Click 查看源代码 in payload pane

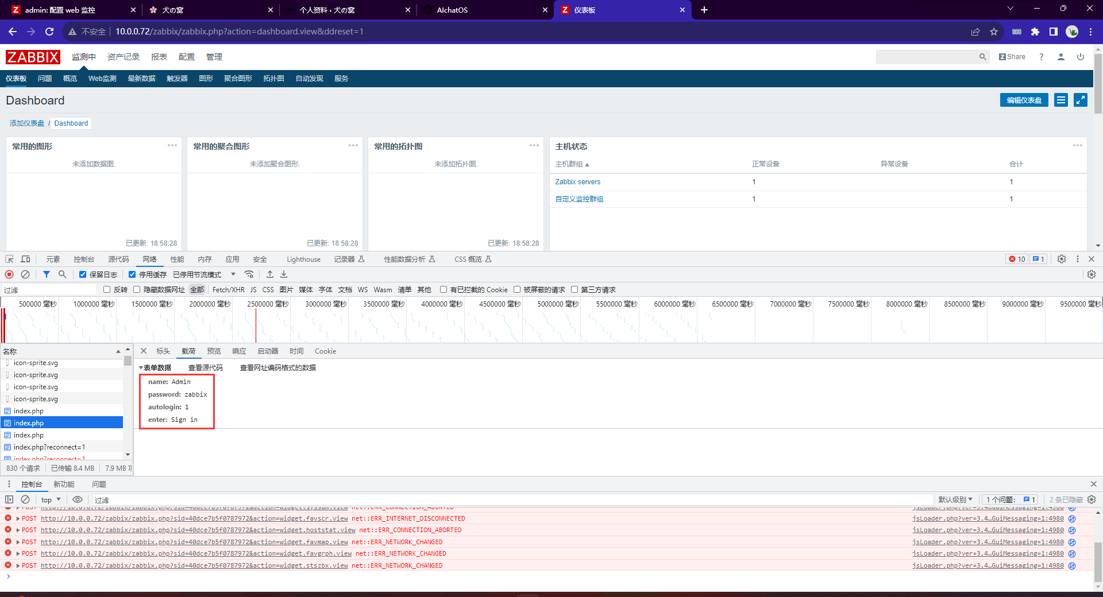tap(205, 367)
